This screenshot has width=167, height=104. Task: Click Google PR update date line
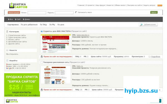[16, 68]
